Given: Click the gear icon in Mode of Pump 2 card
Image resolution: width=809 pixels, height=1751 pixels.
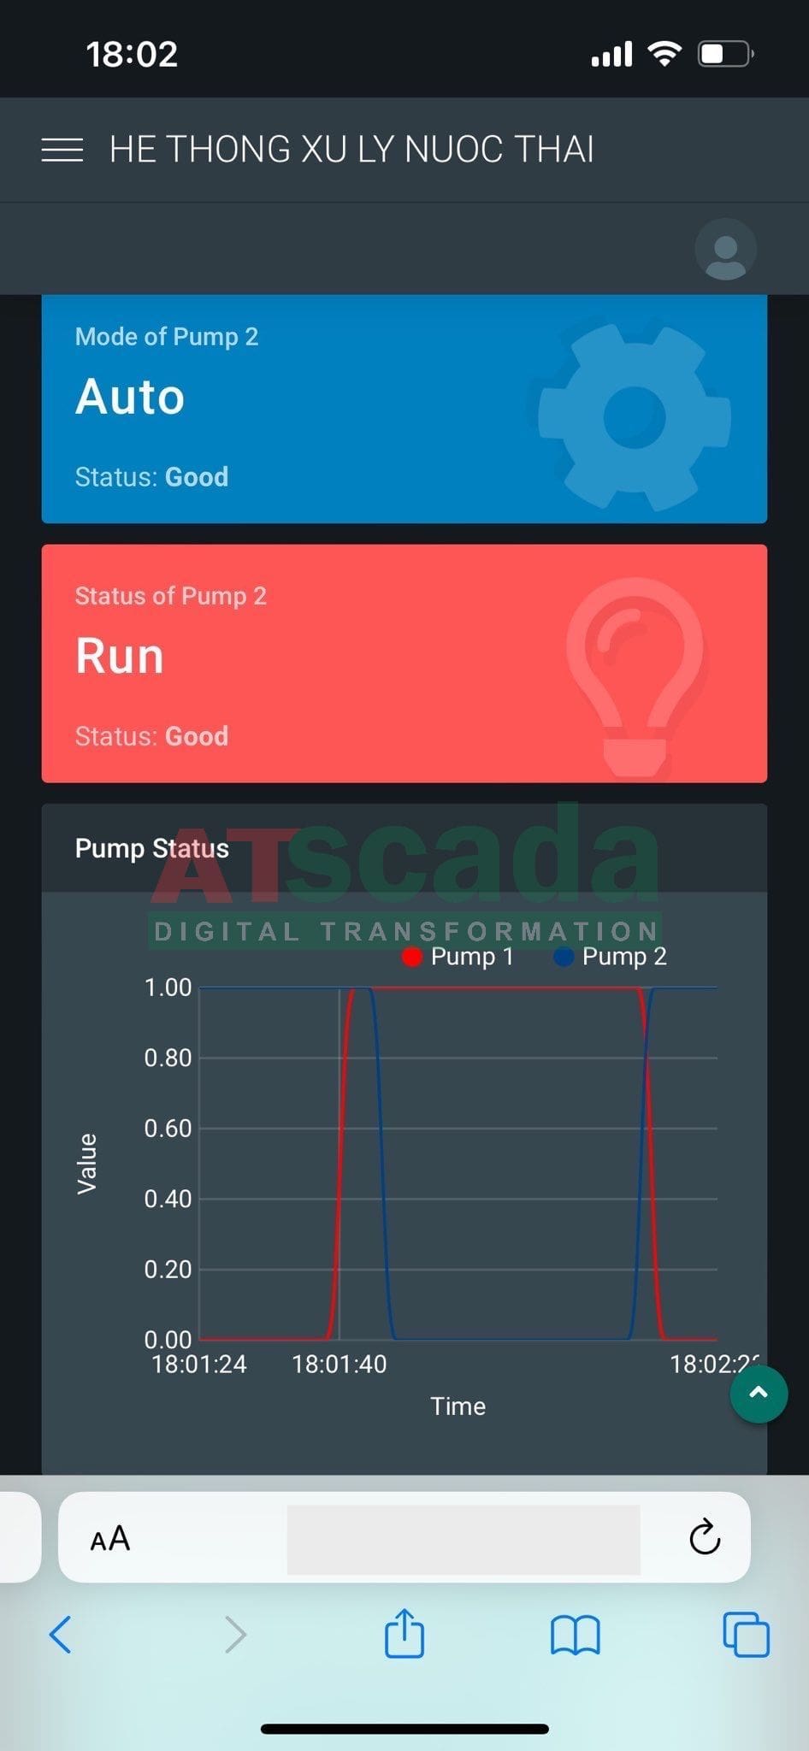Looking at the screenshot, I should pyautogui.click(x=635, y=416).
